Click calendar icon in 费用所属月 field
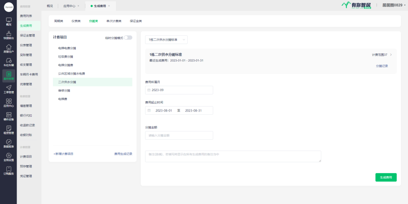408x204 pixels. pos(149,90)
